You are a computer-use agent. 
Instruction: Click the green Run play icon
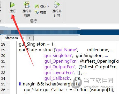click(x=13, y=5)
